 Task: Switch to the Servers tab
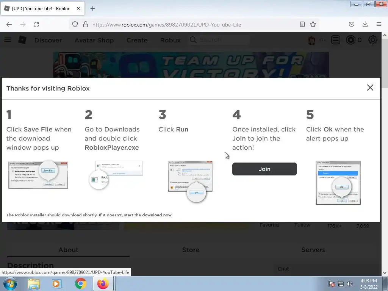[x=313, y=250]
